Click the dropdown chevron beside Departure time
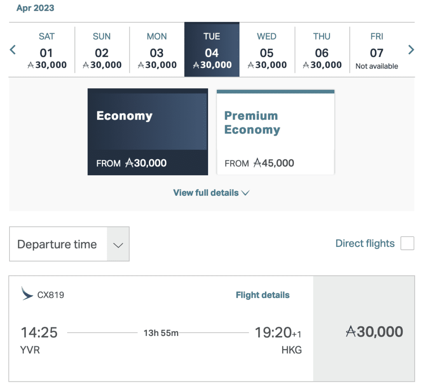Image resolution: width=422 pixels, height=390 pixels. tap(118, 244)
